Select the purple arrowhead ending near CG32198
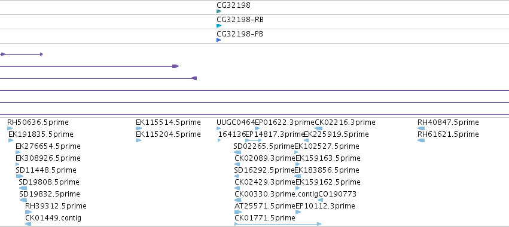Screen dimensions: 509x227 click(x=194, y=78)
